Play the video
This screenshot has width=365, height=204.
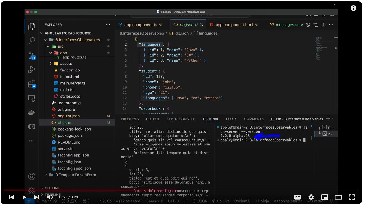click(24, 197)
